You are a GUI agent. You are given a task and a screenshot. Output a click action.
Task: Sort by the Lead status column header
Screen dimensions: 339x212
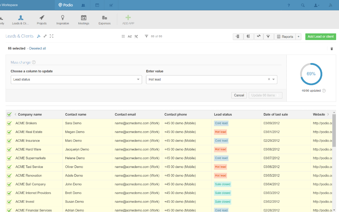[x=223, y=114]
